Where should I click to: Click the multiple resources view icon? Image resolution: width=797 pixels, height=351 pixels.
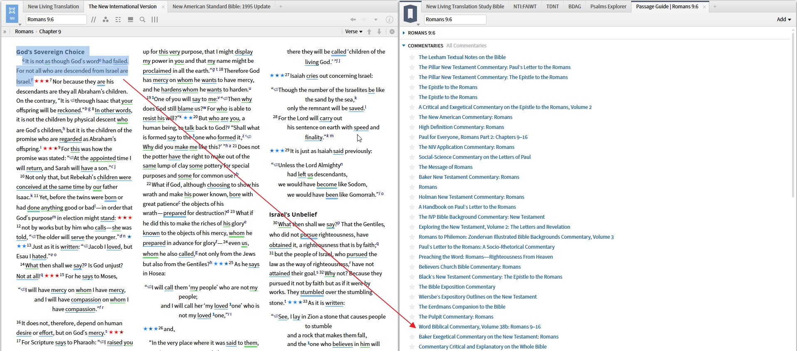click(x=131, y=20)
